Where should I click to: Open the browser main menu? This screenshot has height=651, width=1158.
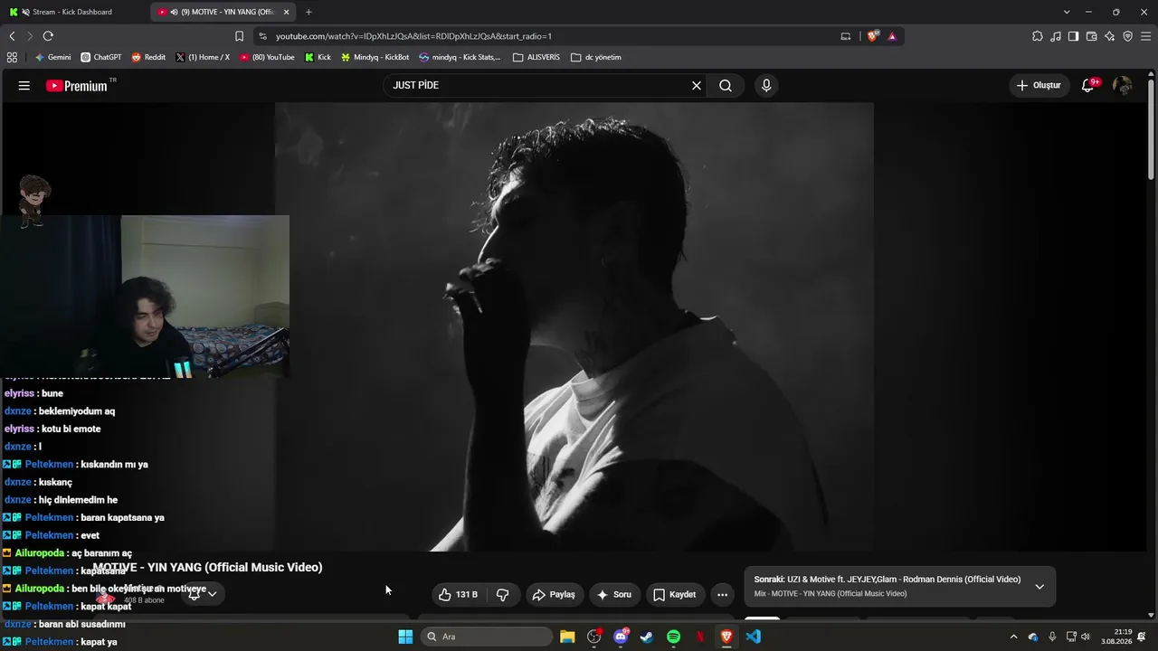pos(1144,36)
